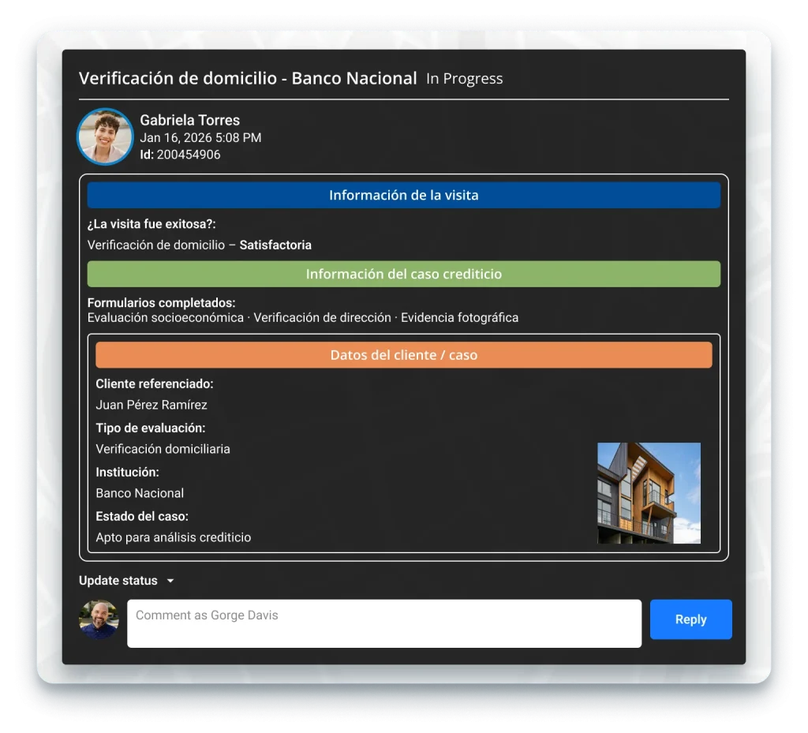The width and height of the screenshot is (808, 733).
Task: Click the Satisfactoria result text
Action: [275, 245]
